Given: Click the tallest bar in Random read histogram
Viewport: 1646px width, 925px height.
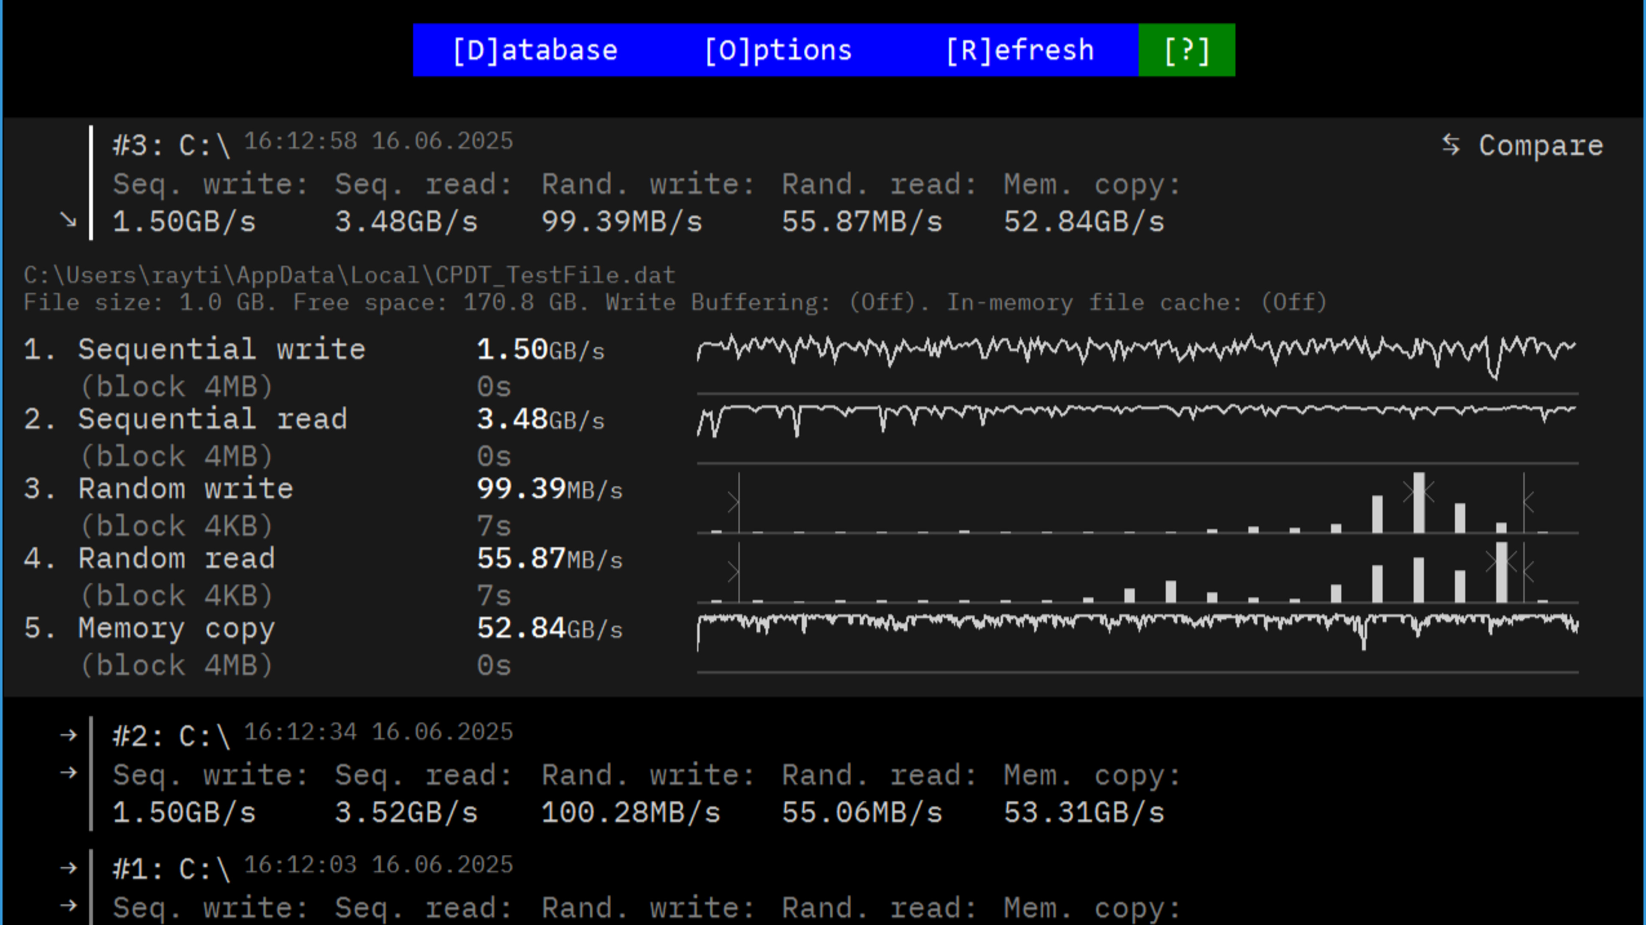Looking at the screenshot, I should click(1501, 572).
